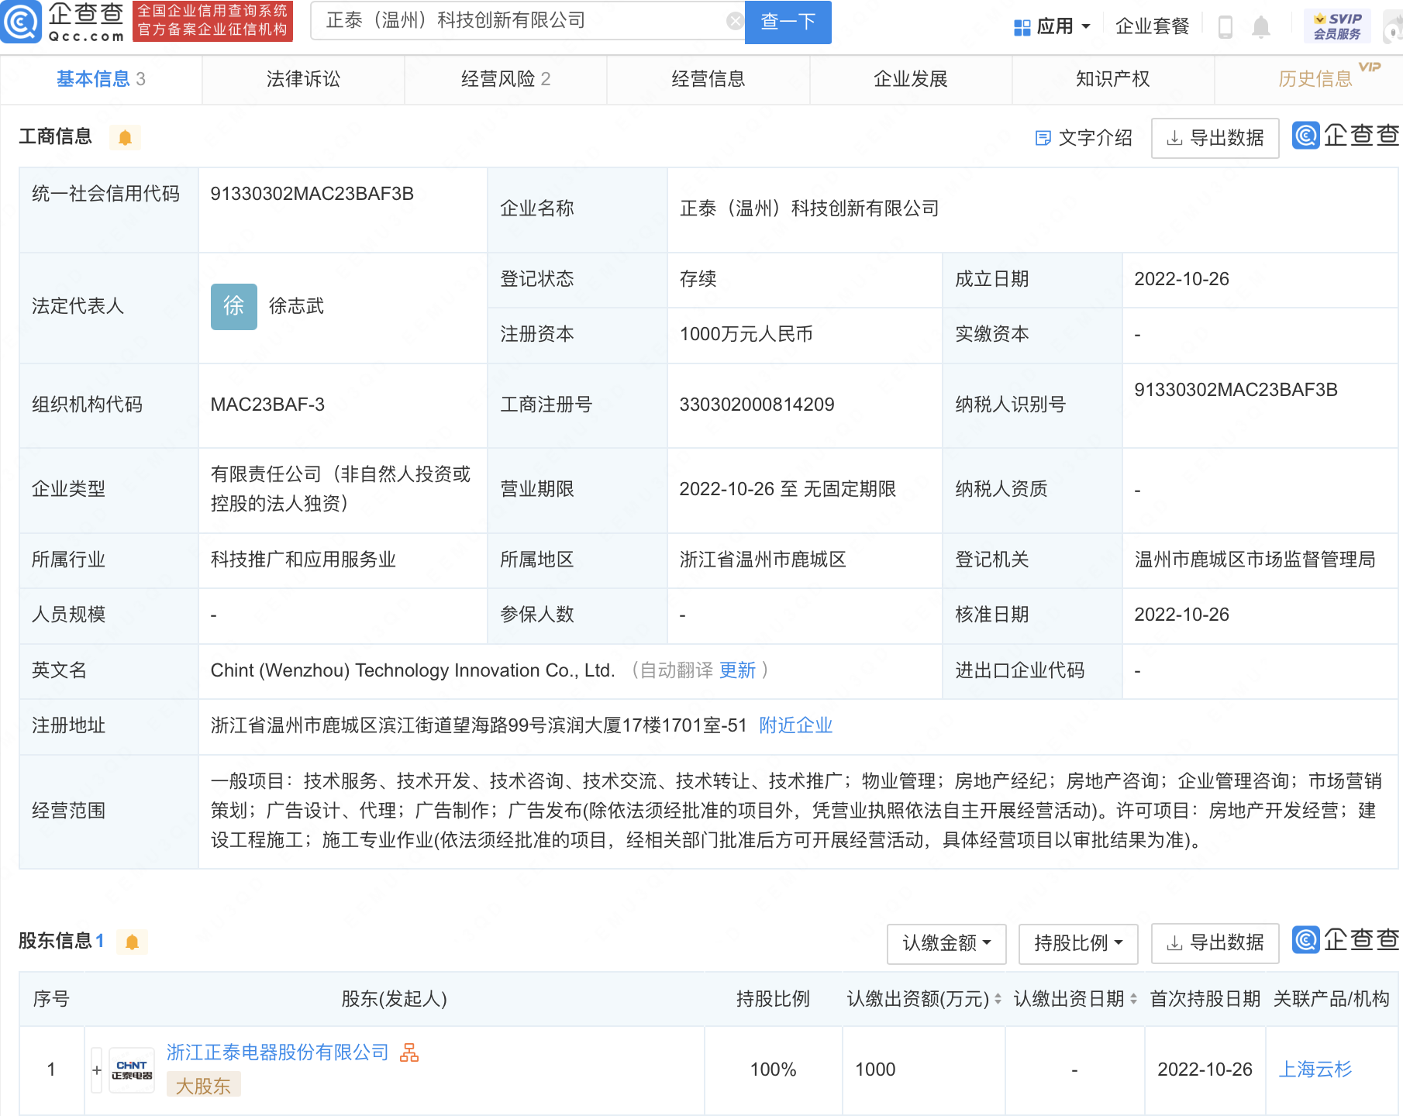1403x1116 pixels.
Task: Click 更新 link beside English name
Action: pyautogui.click(x=737, y=670)
